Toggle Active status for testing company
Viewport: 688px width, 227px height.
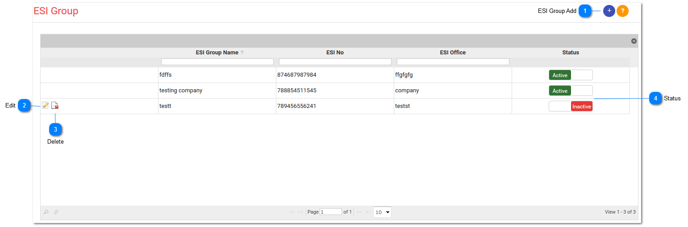point(571,91)
